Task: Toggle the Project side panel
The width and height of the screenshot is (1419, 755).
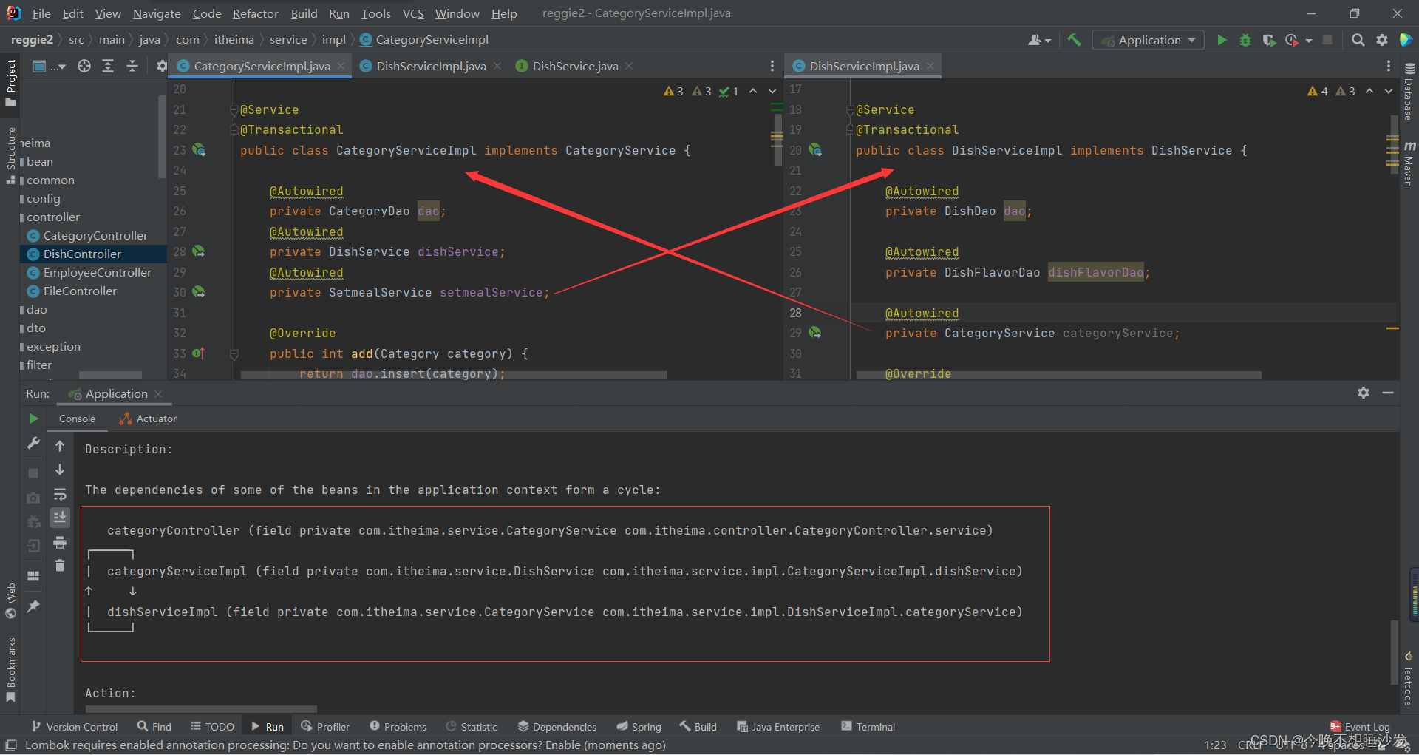Action: tap(10, 83)
